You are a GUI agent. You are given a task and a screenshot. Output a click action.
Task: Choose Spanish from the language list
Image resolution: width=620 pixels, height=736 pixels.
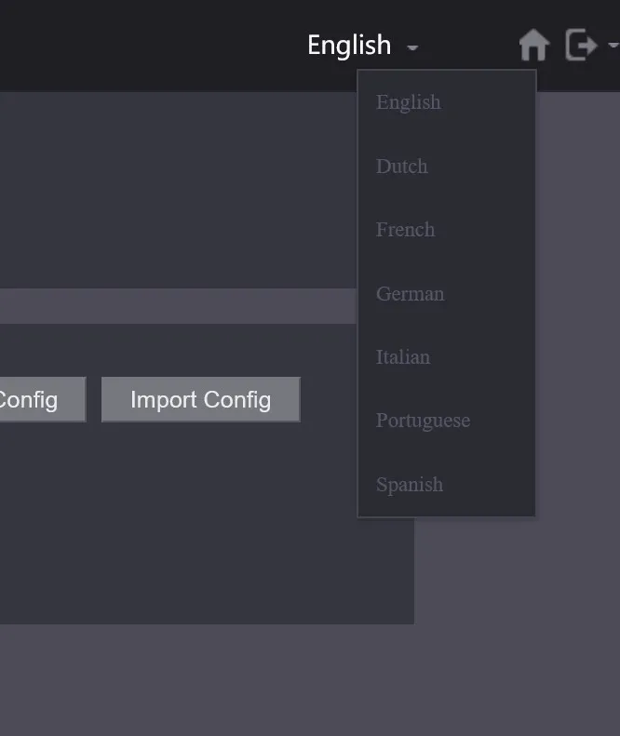click(409, 485)
